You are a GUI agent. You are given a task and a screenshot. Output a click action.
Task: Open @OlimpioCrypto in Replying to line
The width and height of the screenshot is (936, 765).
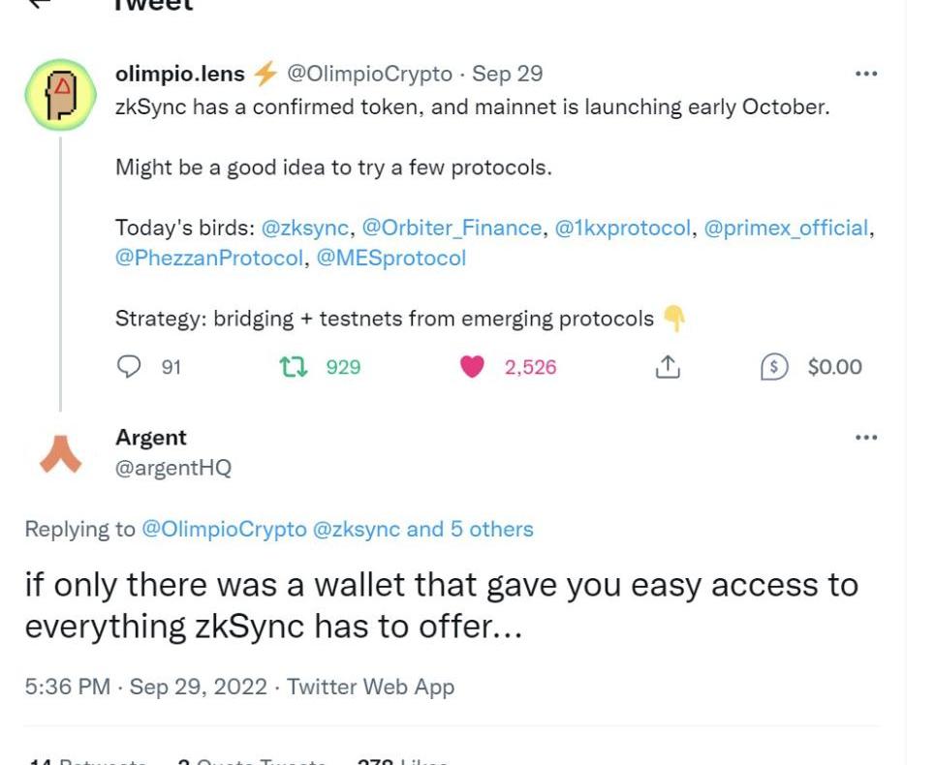(224, 530)
